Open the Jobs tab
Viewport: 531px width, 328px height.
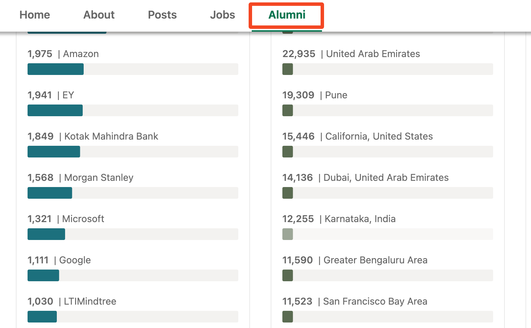click(x=222, y=15)
